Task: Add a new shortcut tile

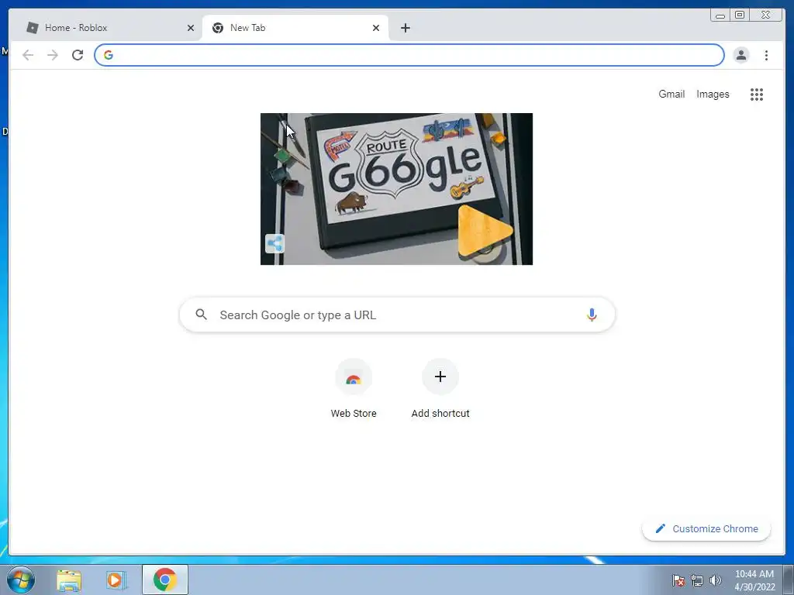Action: click(440, 389)
